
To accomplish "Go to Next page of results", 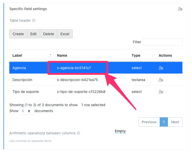I will pos(175,122).
